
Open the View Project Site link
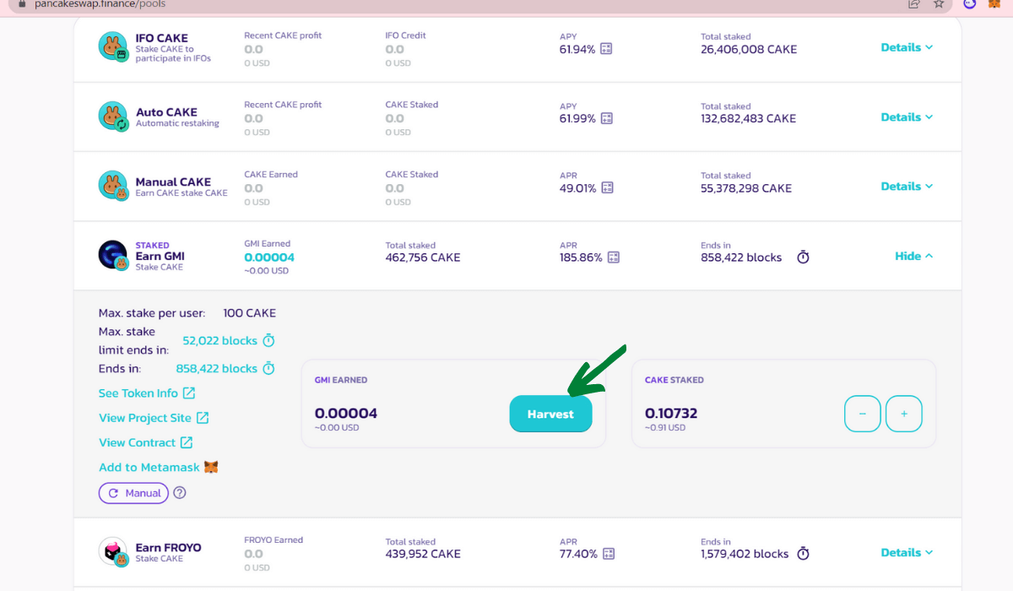click(x=145, y=417)
